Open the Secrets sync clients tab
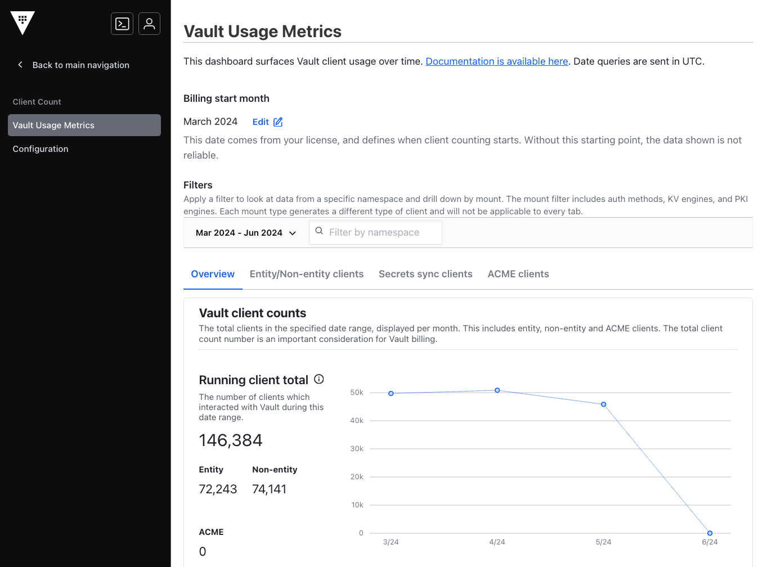 (x=425, y=274)
